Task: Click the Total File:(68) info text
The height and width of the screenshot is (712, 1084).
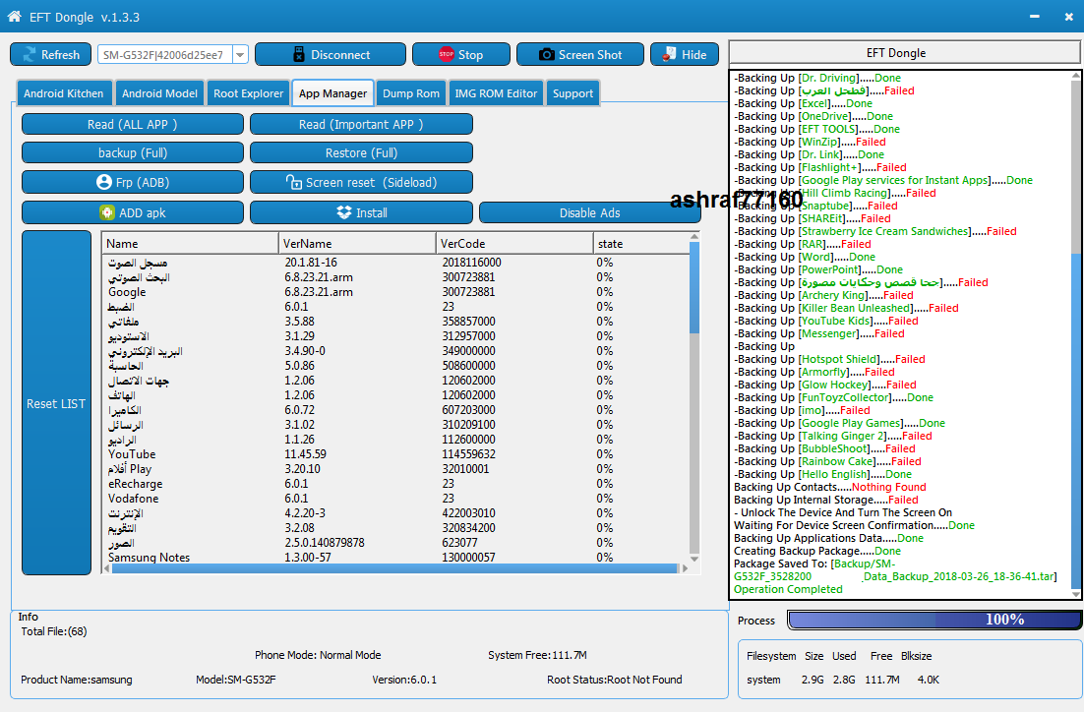Action: pos(54,631)
